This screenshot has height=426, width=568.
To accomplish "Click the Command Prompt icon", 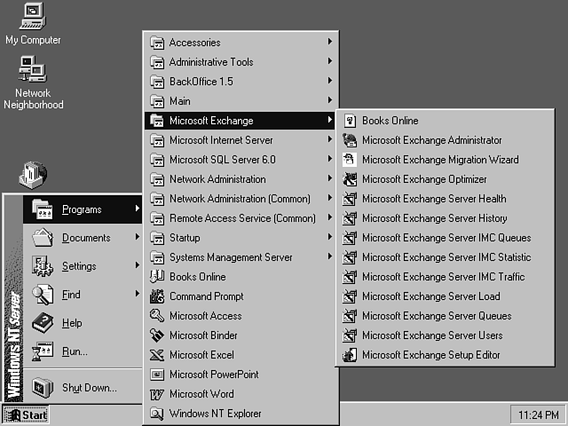I will (157, 296).
